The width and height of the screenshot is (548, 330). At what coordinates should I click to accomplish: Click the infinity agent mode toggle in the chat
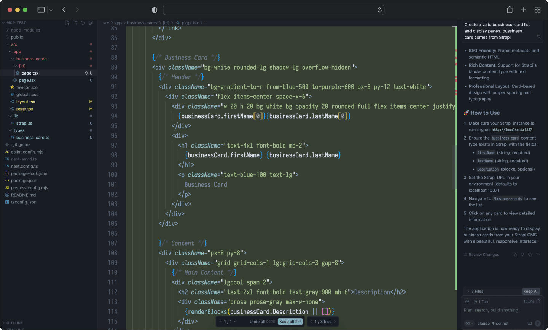coord(468,324)
